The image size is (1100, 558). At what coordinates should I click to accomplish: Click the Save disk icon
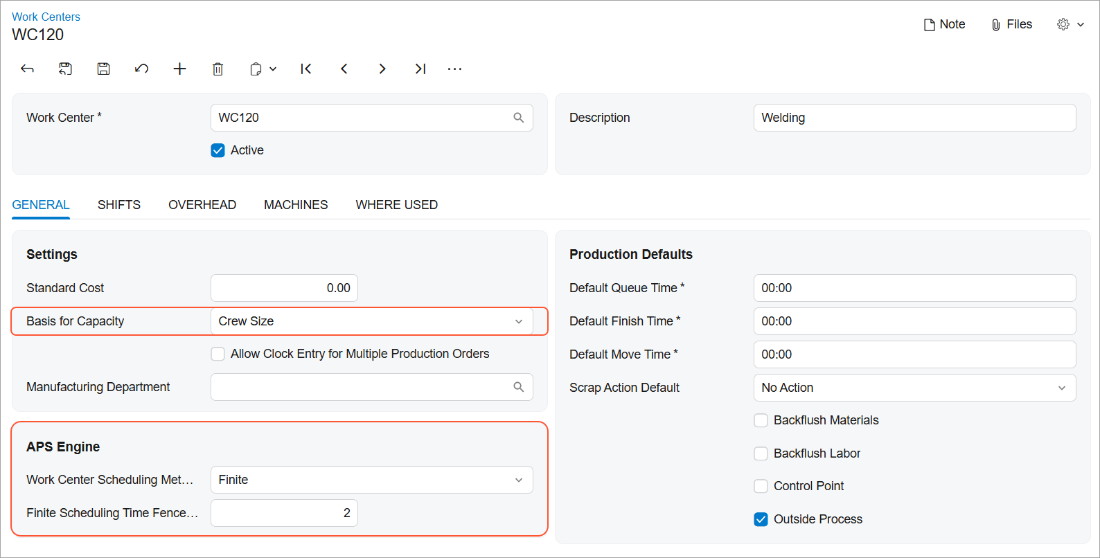tap(103, 69)
